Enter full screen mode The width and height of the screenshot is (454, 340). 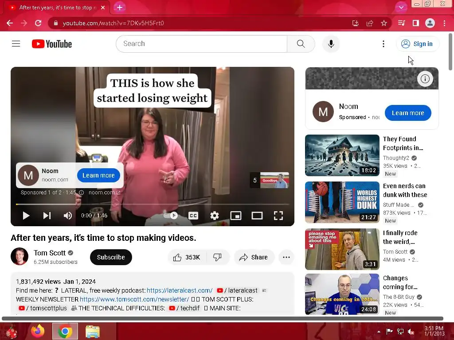click(278, 216)
